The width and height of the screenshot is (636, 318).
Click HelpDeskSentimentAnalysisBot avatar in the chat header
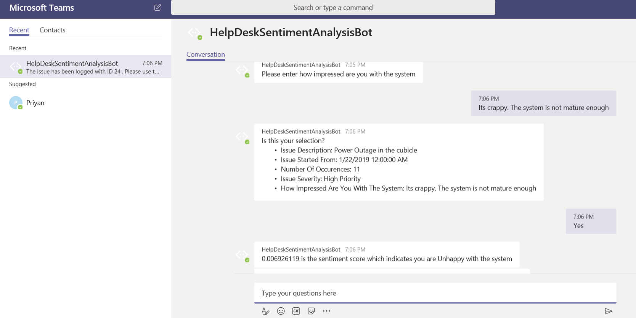pos(195,33)
